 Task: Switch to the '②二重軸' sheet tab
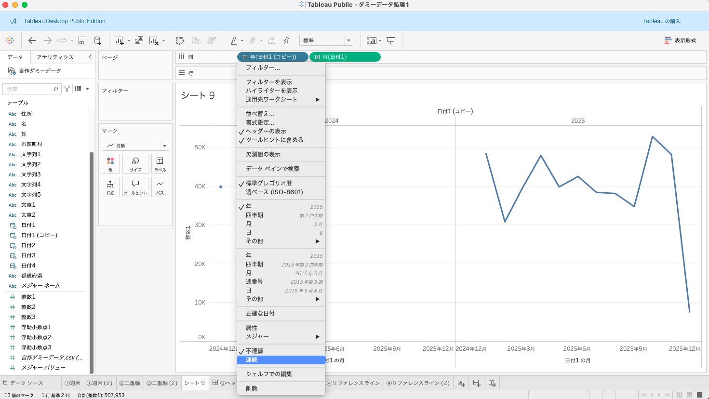coord(129,383)
